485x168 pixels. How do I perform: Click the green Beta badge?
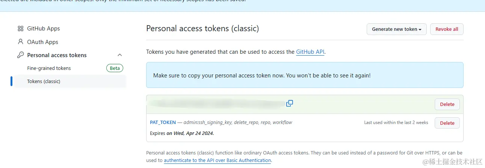115,68
